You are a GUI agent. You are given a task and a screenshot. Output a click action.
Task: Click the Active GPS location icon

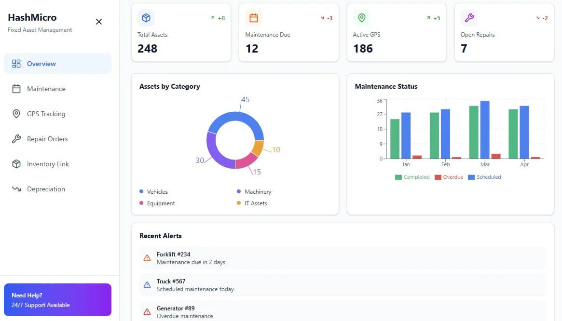tap(362, 17)
